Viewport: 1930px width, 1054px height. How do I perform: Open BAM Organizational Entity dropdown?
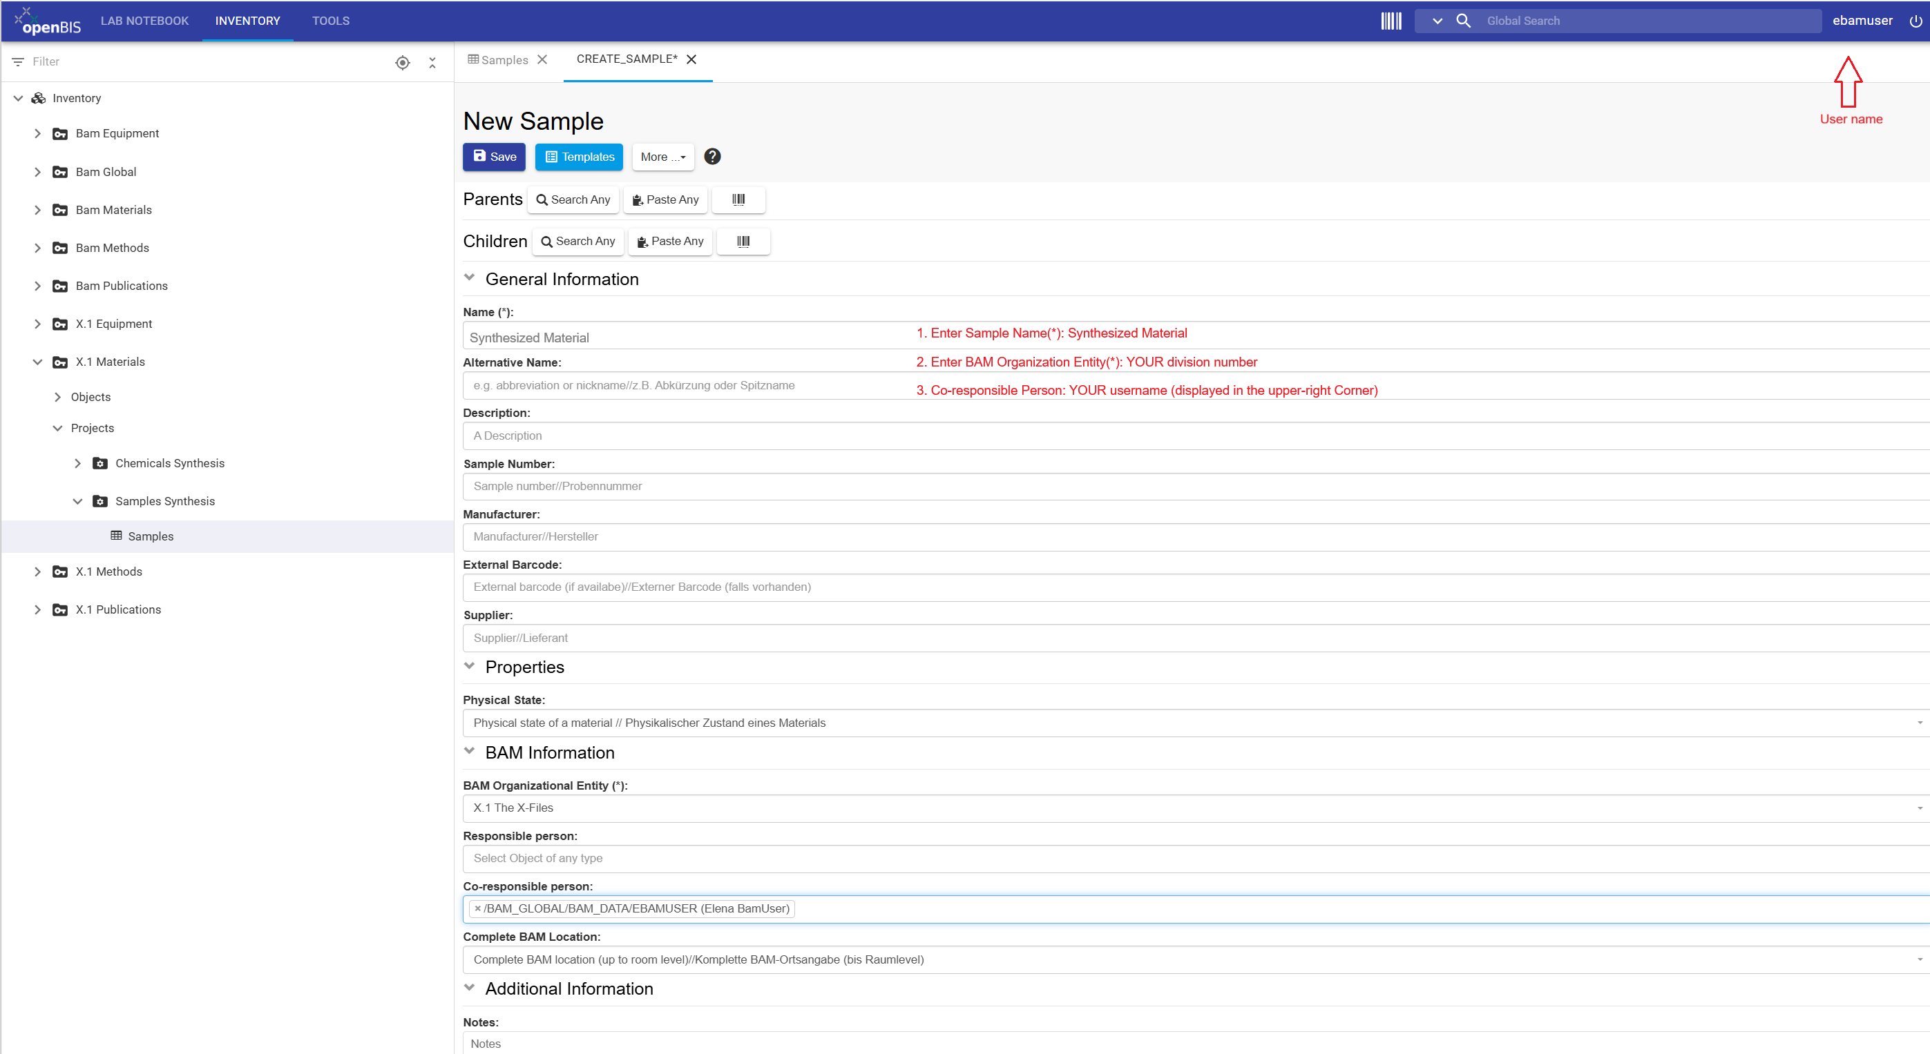pos(1196,808)
